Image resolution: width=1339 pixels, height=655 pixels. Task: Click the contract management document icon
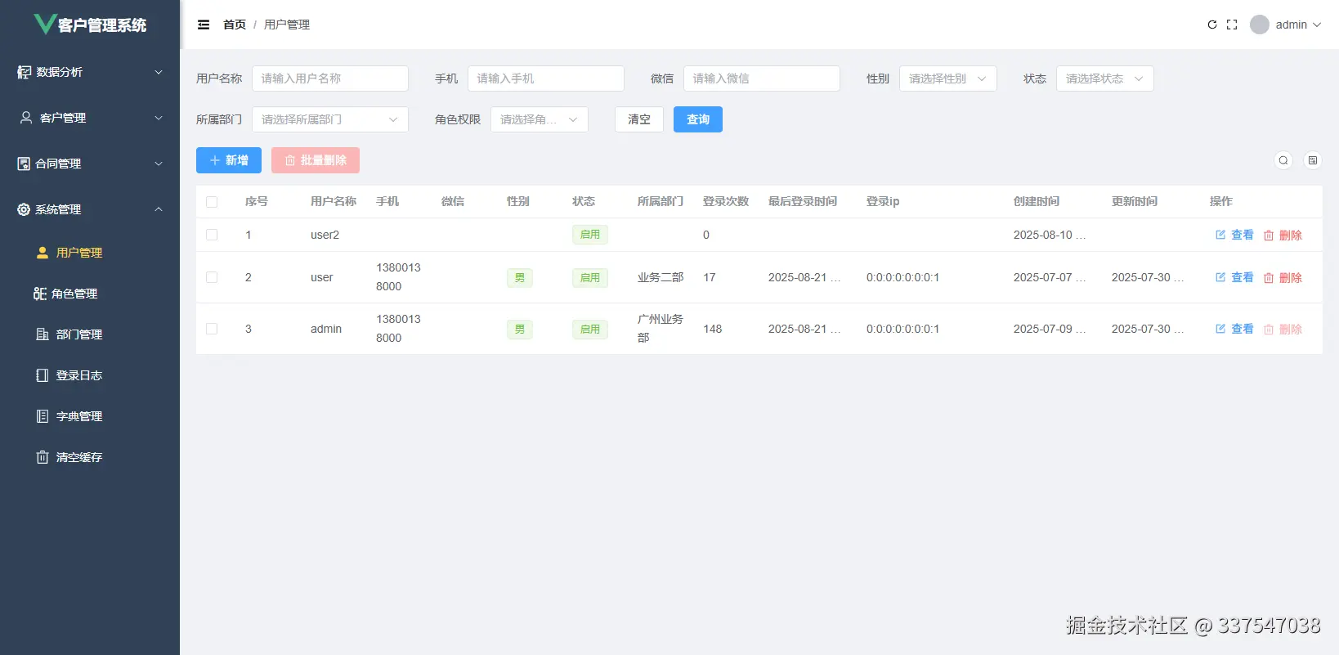pos(24,164)
